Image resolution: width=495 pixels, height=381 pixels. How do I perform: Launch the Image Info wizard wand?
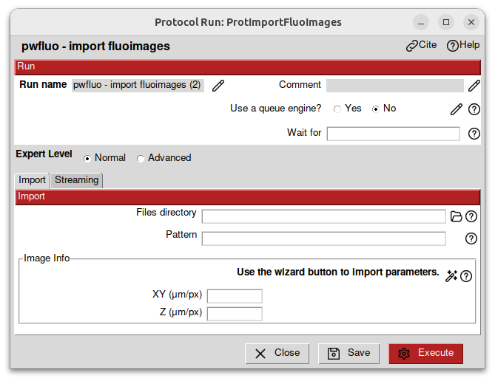(451, 276)
